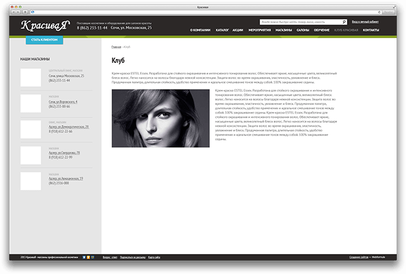Click the blue social icon in footer

(84, 257)
